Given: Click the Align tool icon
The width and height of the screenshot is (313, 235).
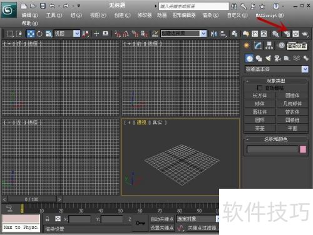Looking at the screenshot, I should 223,34.
